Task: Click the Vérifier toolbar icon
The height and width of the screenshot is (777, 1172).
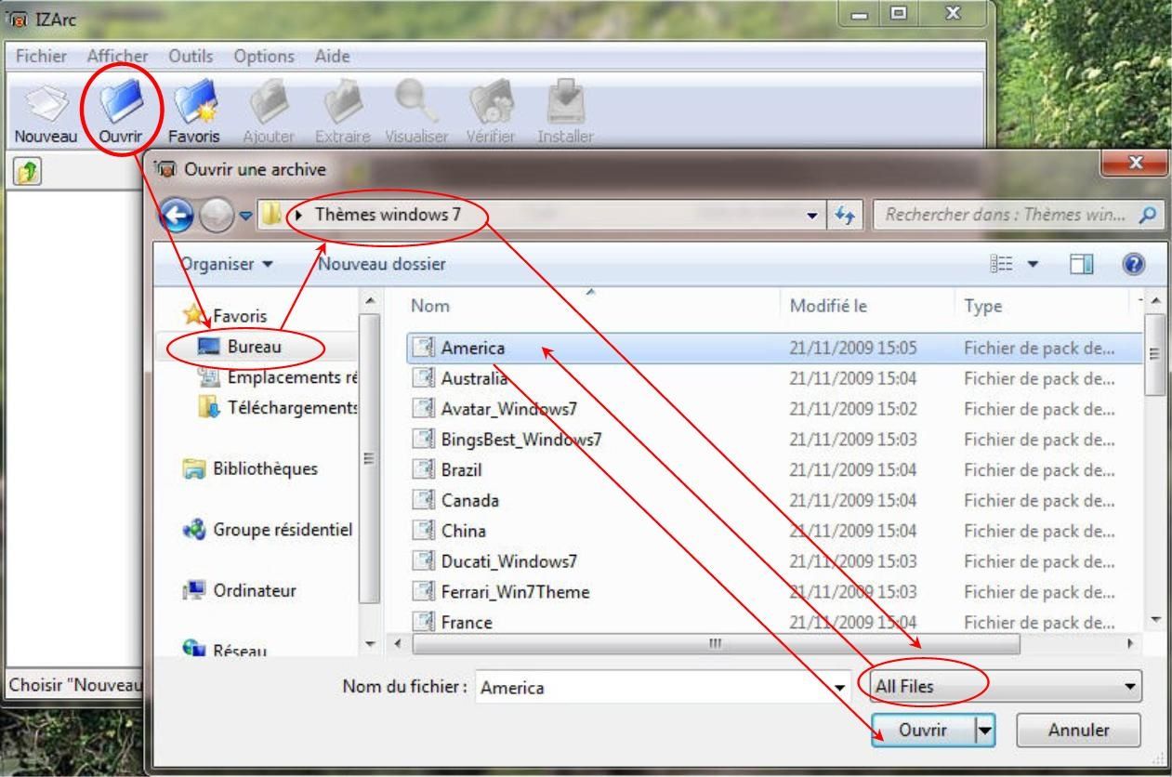Action: pos(491,101)
